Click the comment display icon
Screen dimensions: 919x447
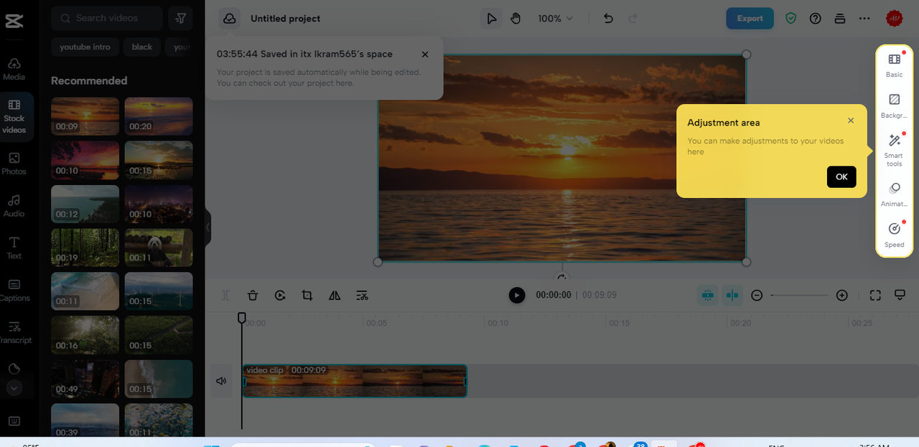click(x=900, y=295)
